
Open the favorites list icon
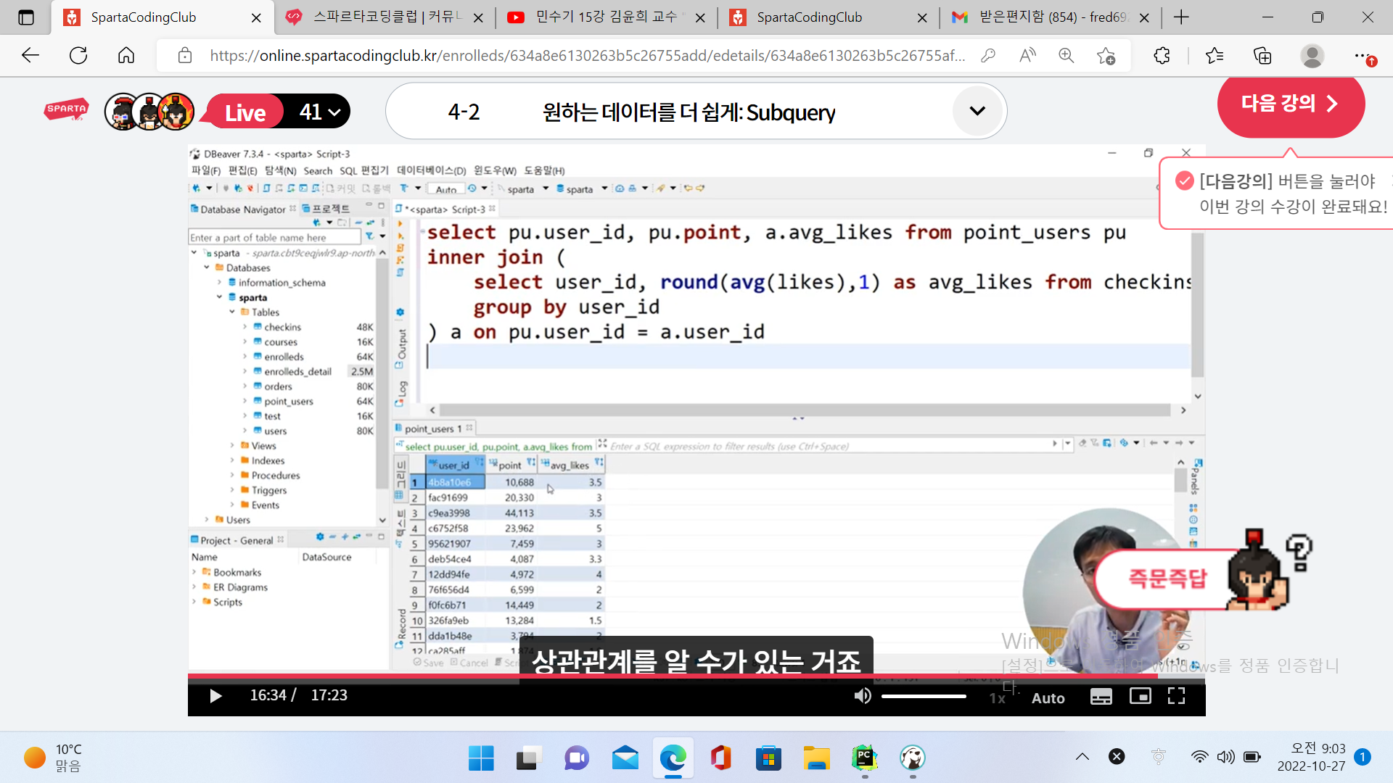click(x=1214, y=55)
